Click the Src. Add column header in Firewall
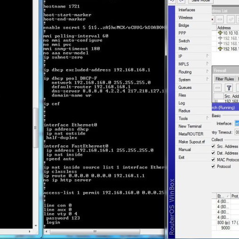This screenshot has width=239, height=239. click(232, 96)
